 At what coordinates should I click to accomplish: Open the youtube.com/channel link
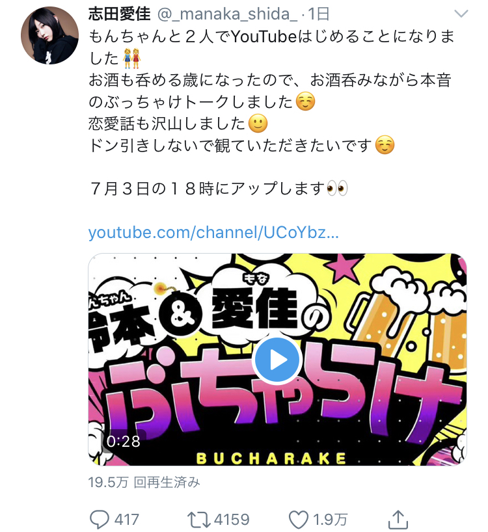click(x=213, y=233)
